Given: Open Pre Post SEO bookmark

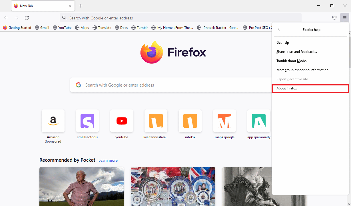Looking at the screenshot, I should (x=256, y=28).
